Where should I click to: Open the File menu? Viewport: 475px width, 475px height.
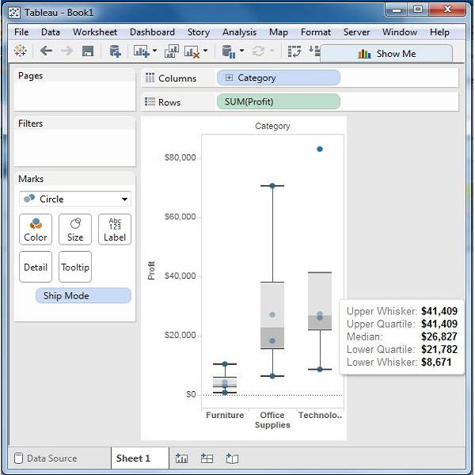(21, 32)
